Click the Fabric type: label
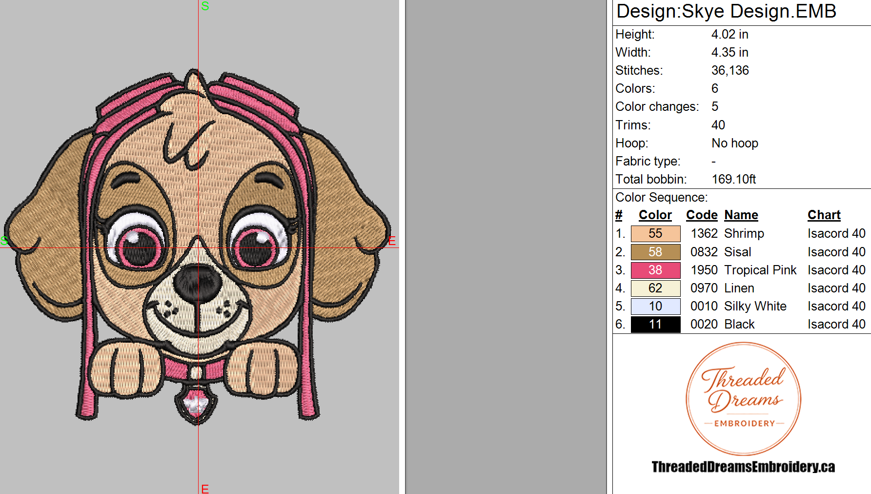Screen dimensions: 871x494 [x=648, y=161]
